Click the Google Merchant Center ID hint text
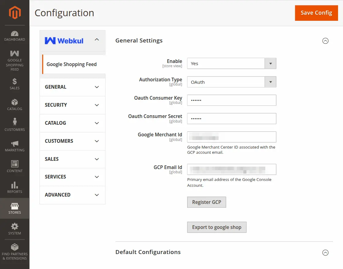 [x=231, y=150]
